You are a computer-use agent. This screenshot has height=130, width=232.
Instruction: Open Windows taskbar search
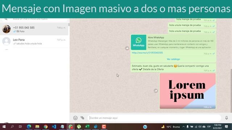[x=12, y=127]
